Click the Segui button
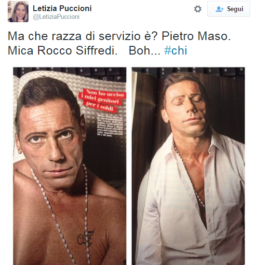The height and width of the screenshot is (265, 255). click(x=228, y=9)
